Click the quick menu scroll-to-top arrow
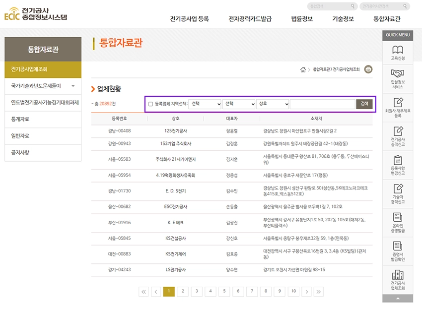Viewport: 422px width, 309px height. click(398, 299)
